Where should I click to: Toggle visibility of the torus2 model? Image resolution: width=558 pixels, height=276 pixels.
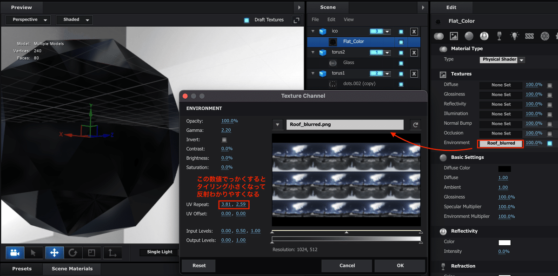(x=401, y=53)
